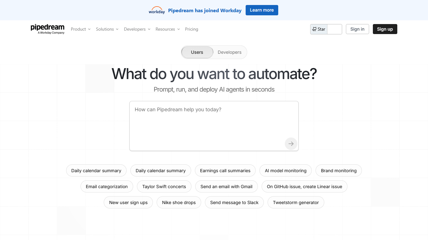Viewport: 428px width, 240px height.
Task: Expand the Developers nav menu
Action: click(x=137, y=29)
